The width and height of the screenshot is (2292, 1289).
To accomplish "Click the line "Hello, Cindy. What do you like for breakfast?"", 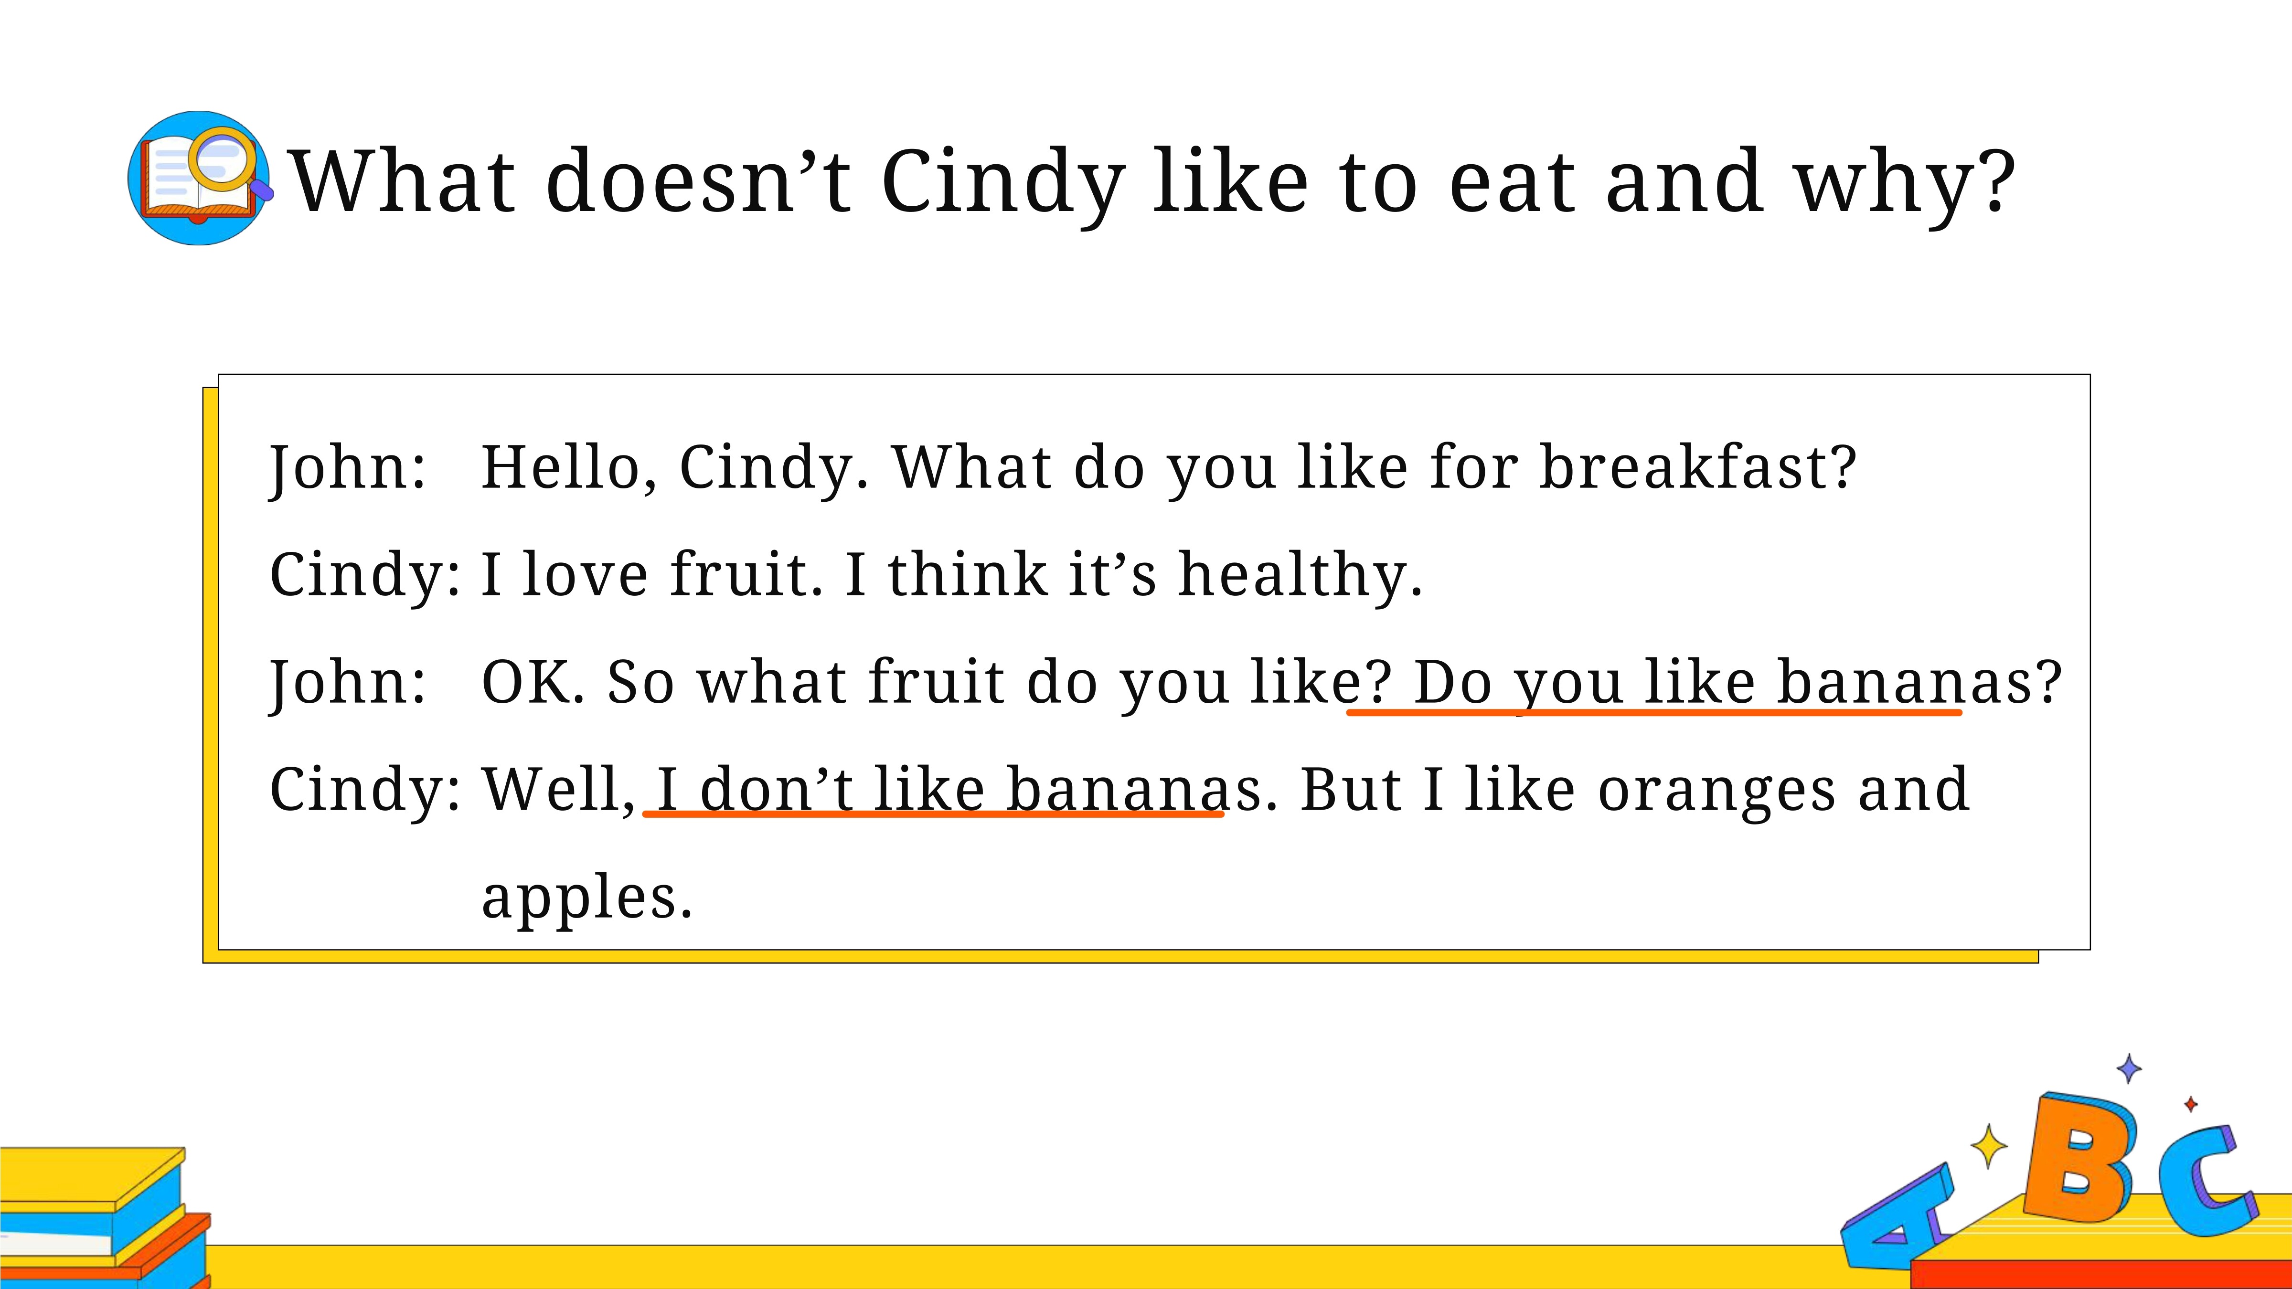I will pyautogui.click(x=1168, y=468).
